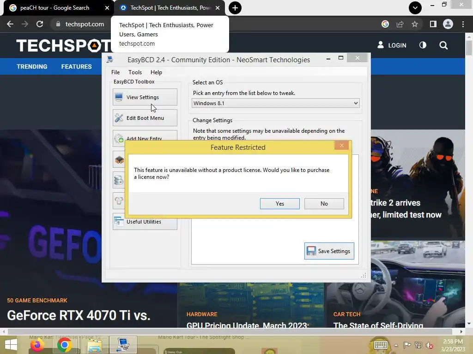Click the network tray icon

click(418, 345)
